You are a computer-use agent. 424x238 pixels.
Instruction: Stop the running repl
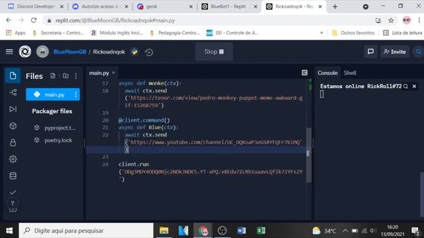tap(214, 52)
